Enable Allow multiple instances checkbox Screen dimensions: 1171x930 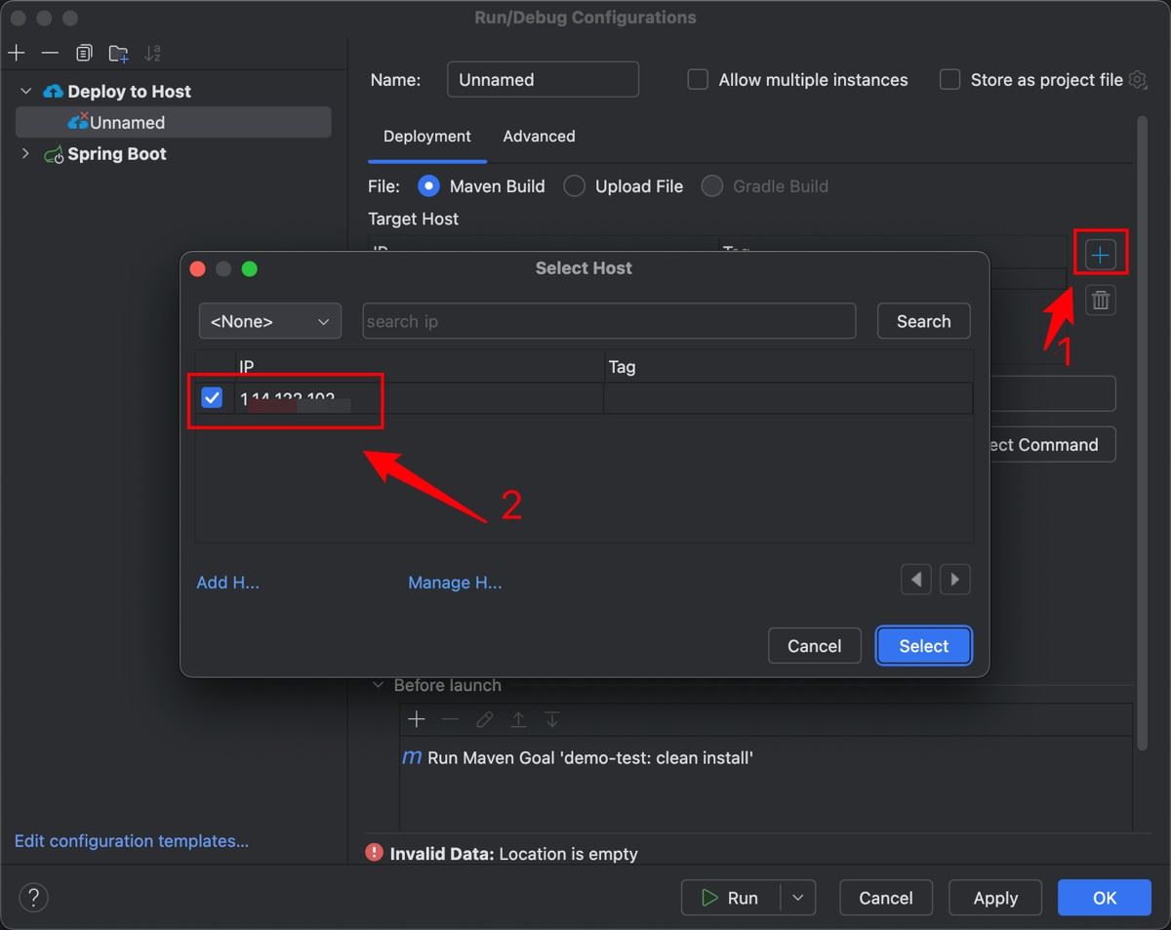tap(698, 80)
